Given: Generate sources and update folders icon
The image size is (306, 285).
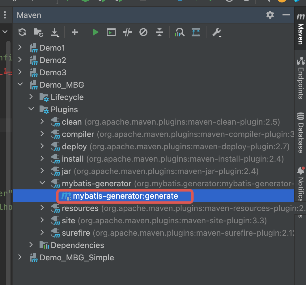Looking at the screenshot, I should pos(38,32).
